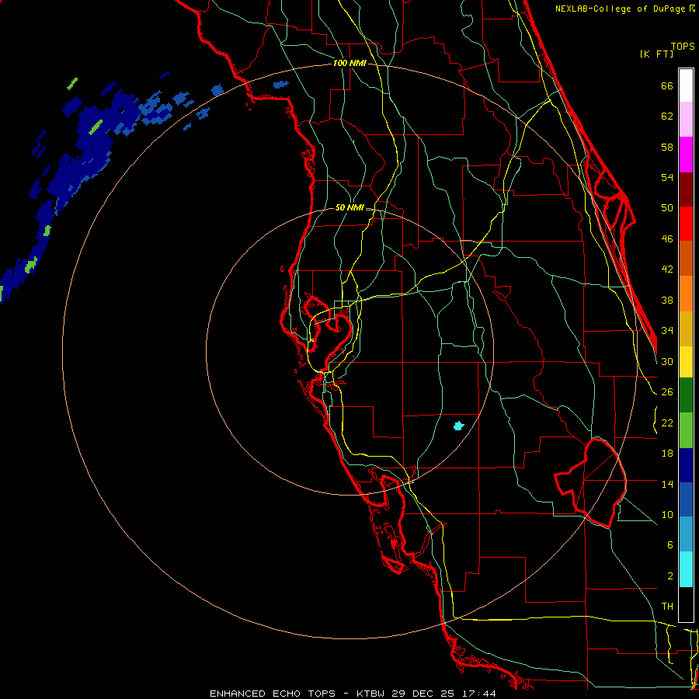Screen dimensions: 699x699
Task: Click the white swatch at the legend top
Action: click(x=686, y=85)
